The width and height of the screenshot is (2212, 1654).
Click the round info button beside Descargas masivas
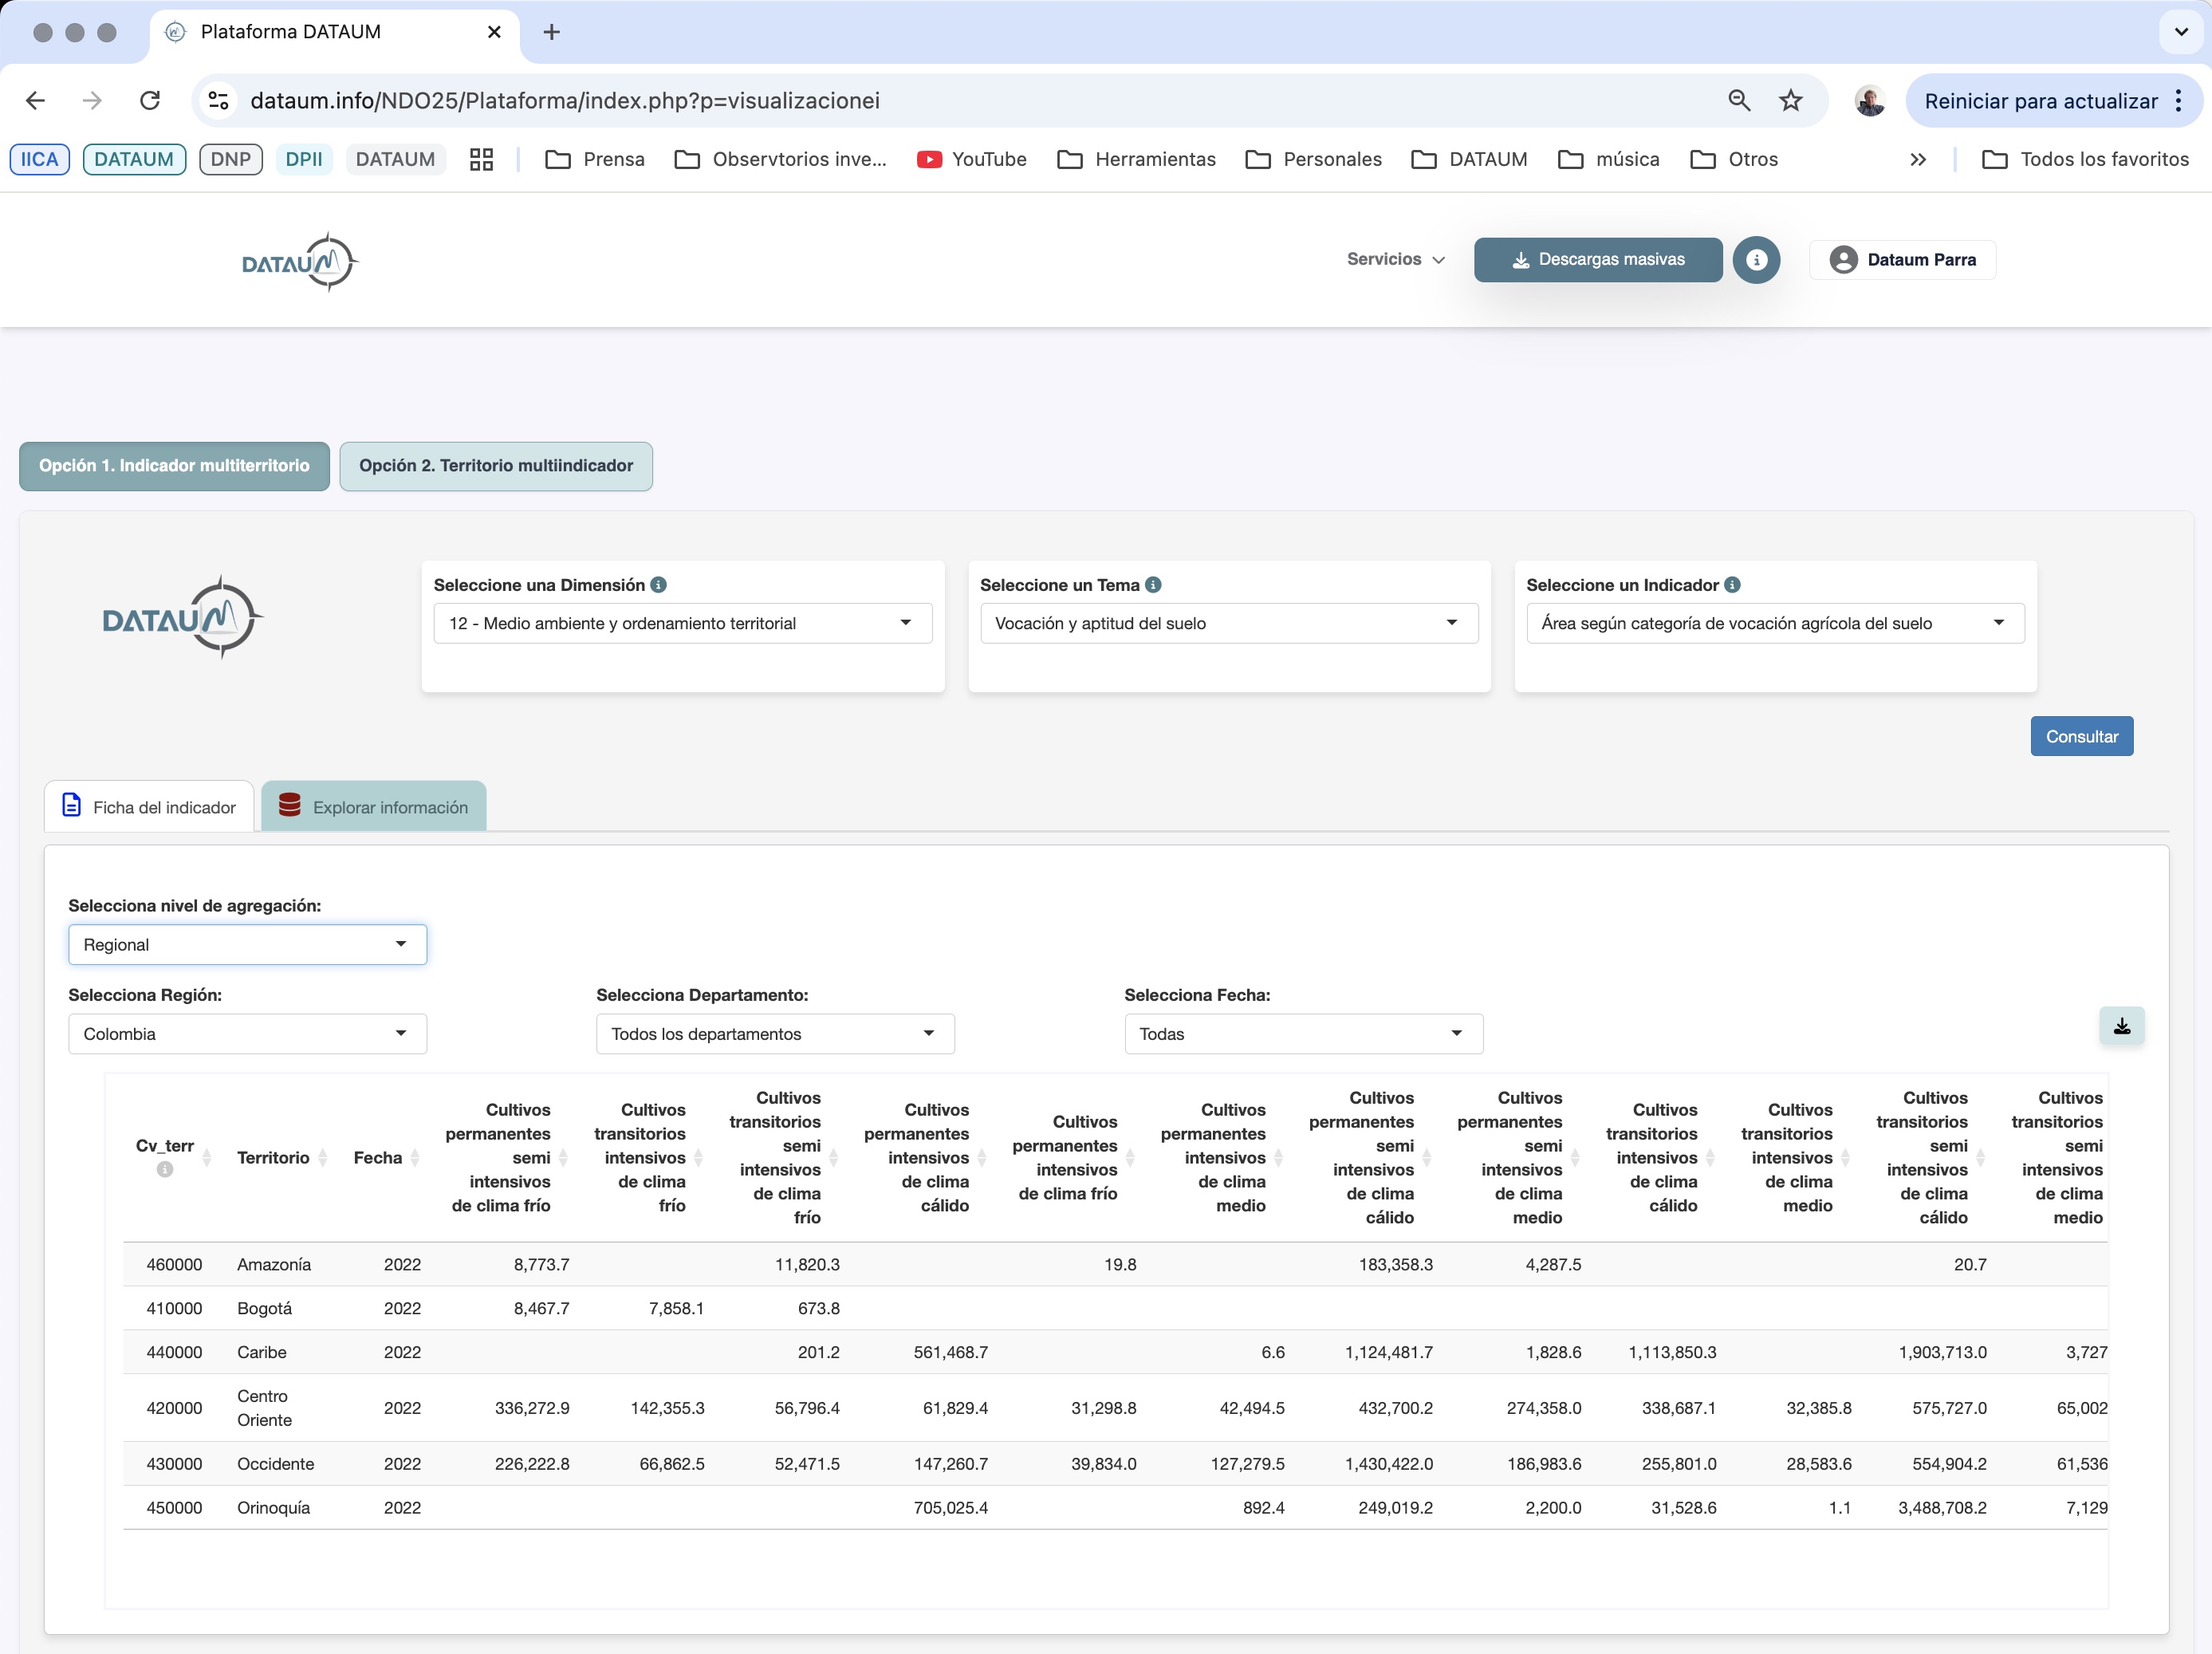[x=1756, y=260]
